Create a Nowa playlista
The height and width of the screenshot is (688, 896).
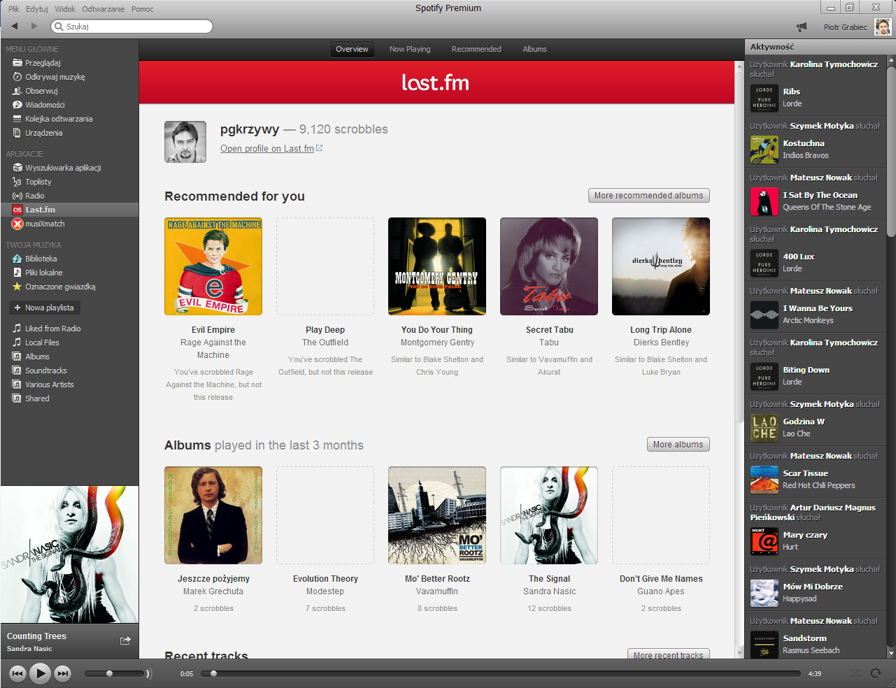click(45, 308)
